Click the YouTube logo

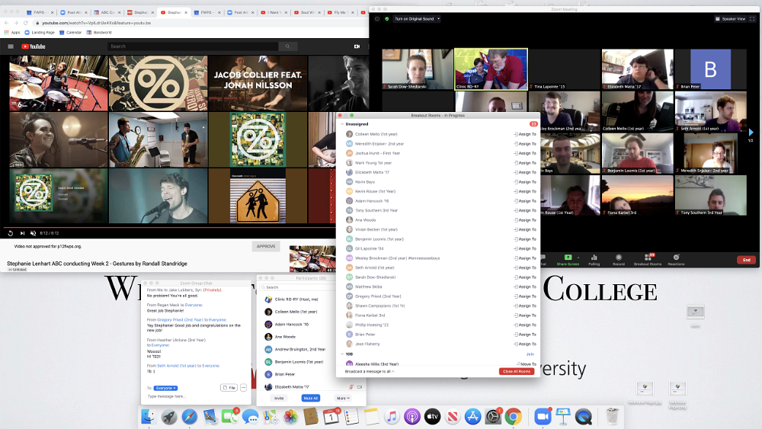[33, 46]
